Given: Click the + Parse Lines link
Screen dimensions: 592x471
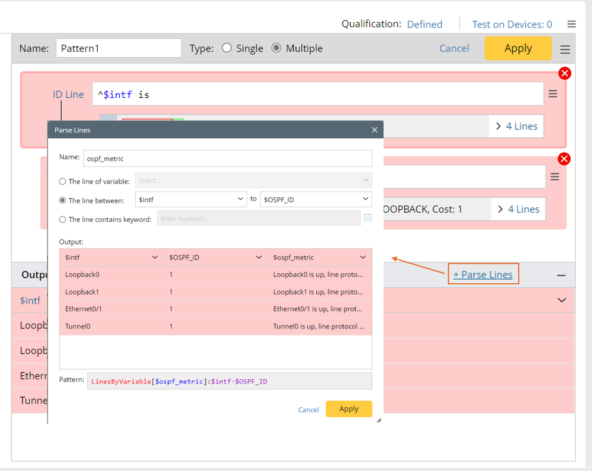Looking at the screenshot, I should point(483,274).
